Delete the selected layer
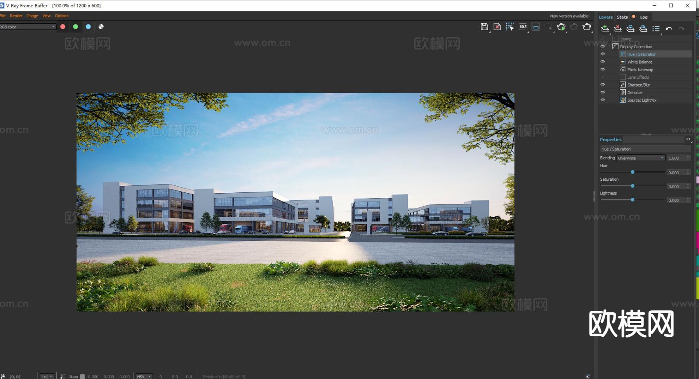699x379 pixels. [617, 28]
